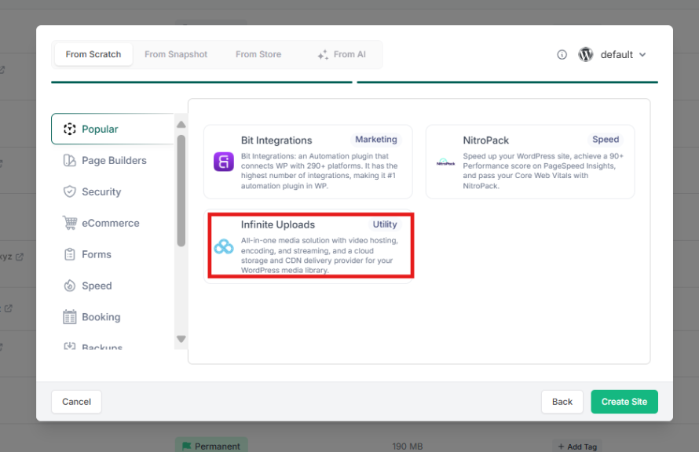Click the Booking calendar icon
This screenshot has height=452, width=699.
click(x=70, y=316)
